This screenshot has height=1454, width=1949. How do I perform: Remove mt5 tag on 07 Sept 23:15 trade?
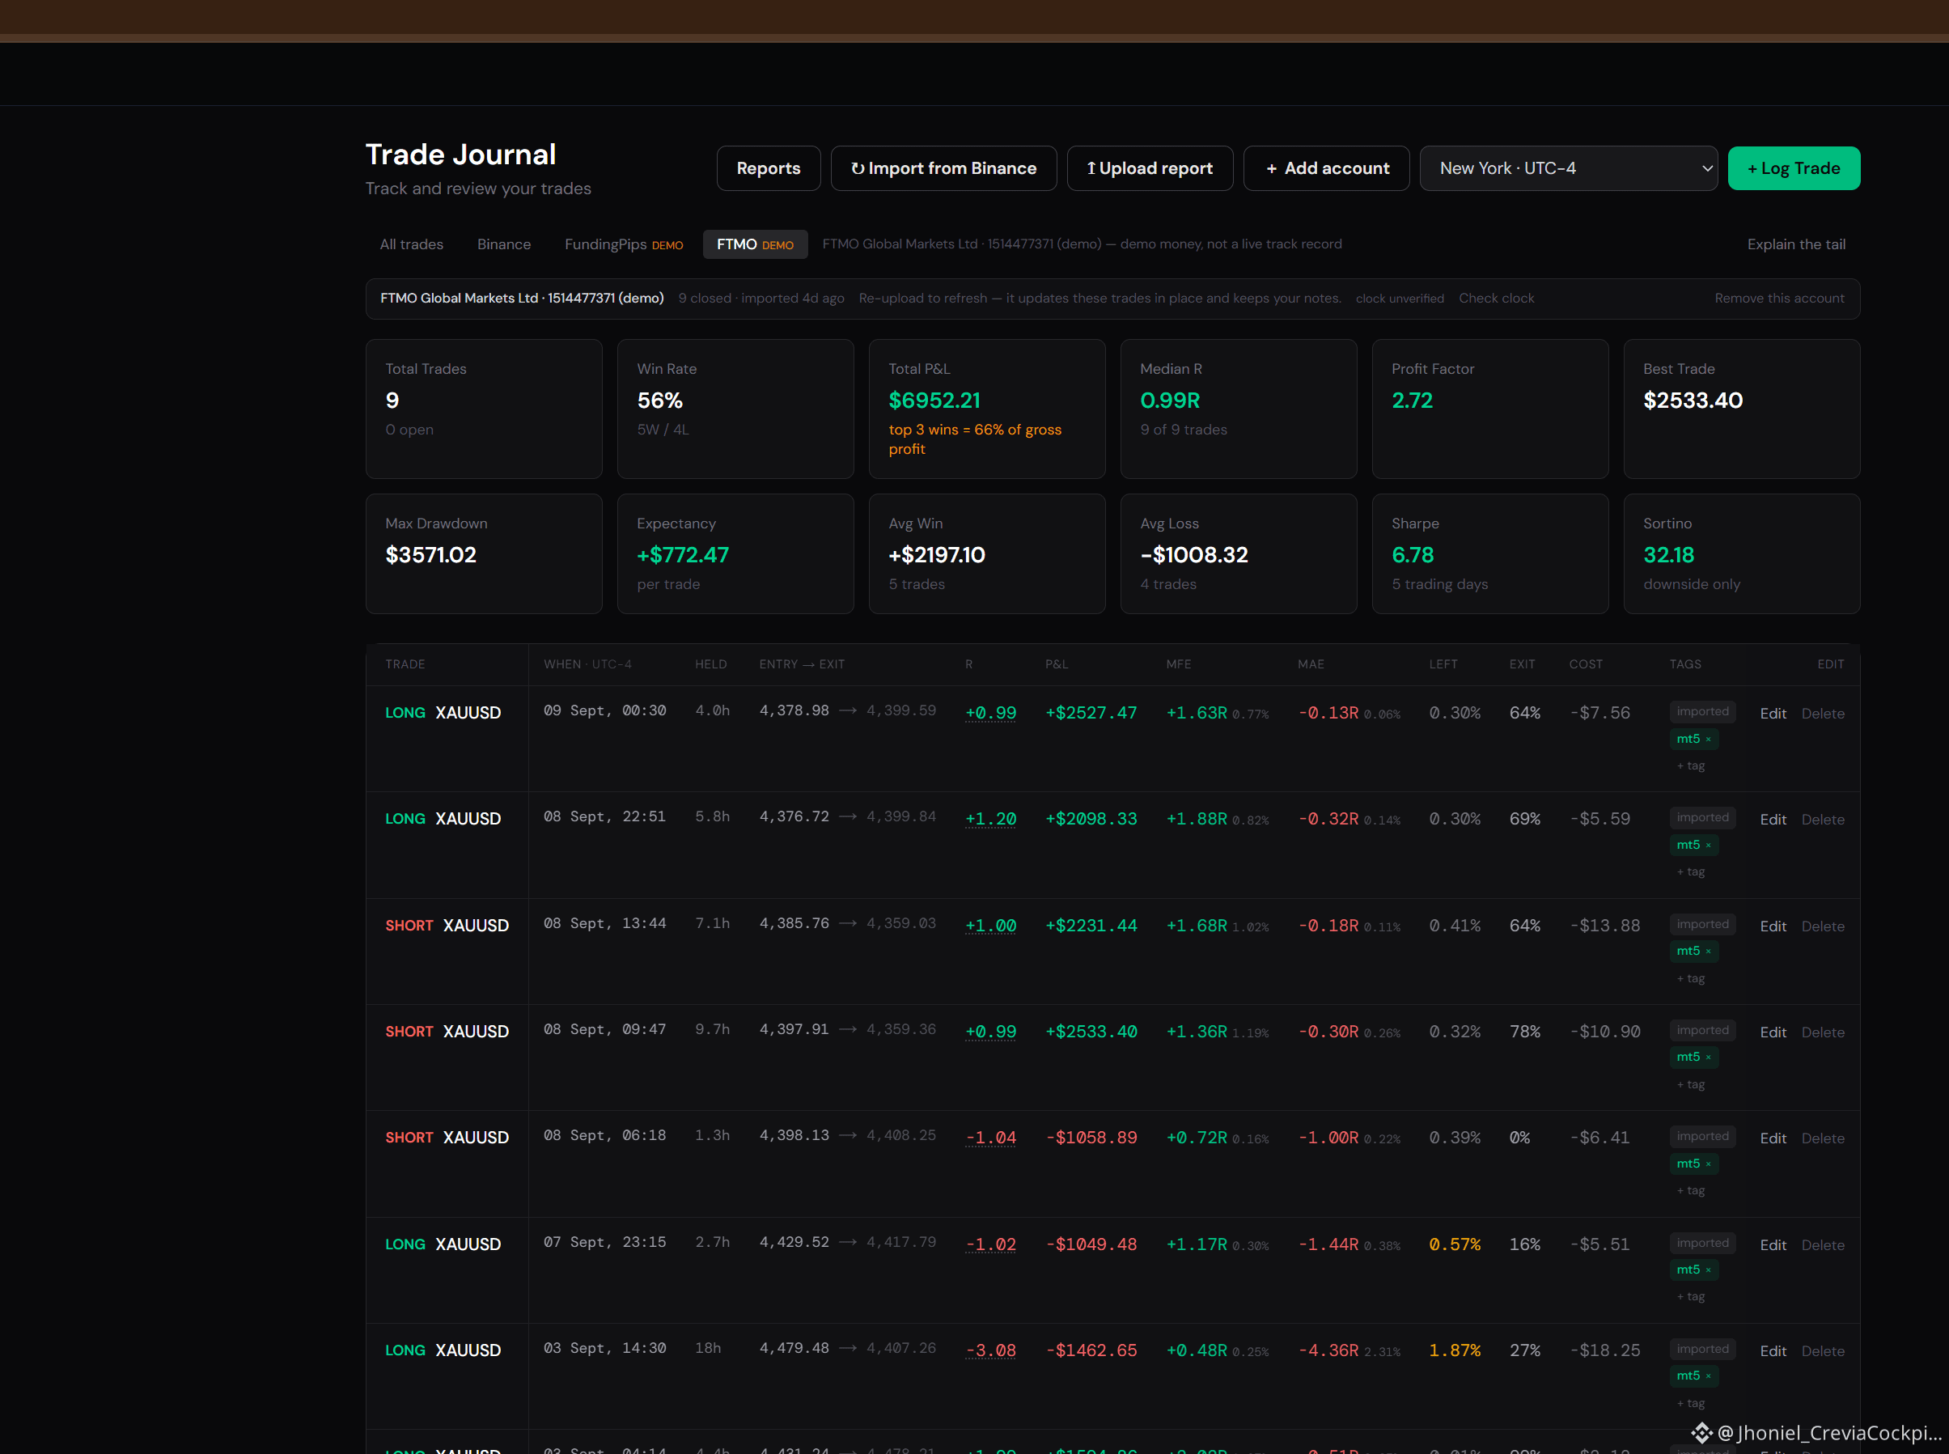(x=1708, y=1270)
